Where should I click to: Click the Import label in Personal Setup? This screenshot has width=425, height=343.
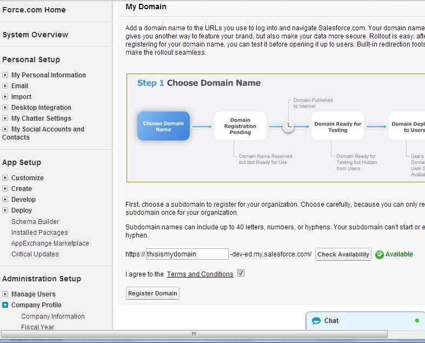[21, 96]
